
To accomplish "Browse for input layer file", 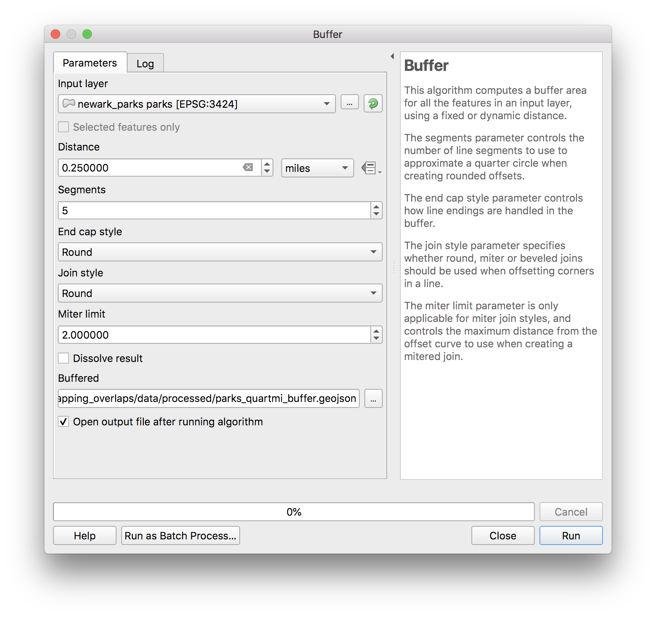I will (x=349, y=104).
